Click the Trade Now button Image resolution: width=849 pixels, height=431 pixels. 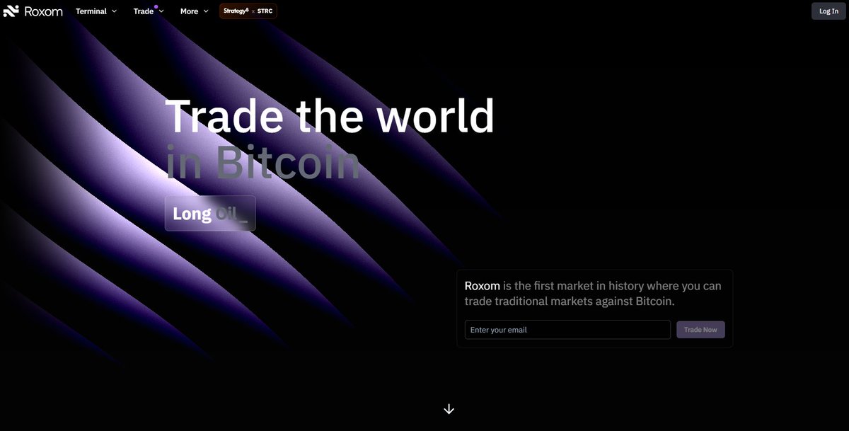point(700,330)
